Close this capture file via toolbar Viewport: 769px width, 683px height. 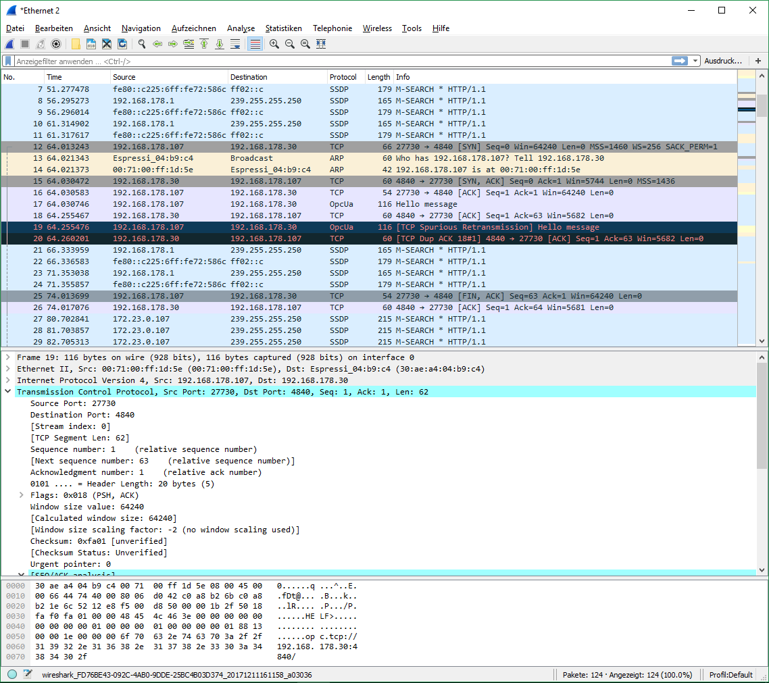tap(107, 44)
